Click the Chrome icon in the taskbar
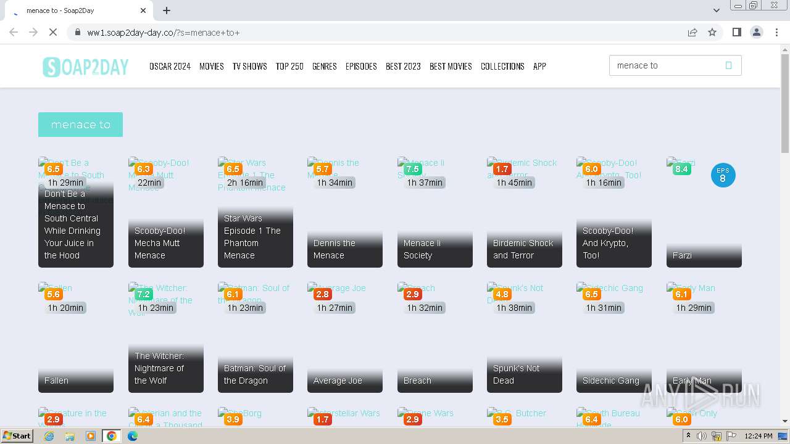The width and height of the screenshot is (790, 444). click(112, 436)
